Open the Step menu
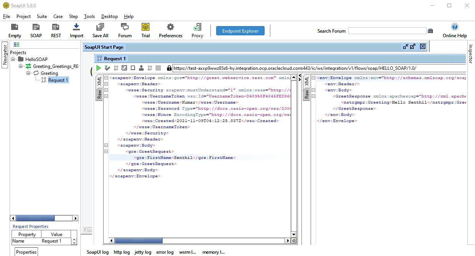Screen dimensions: 475x256 (x=73, y=17)
